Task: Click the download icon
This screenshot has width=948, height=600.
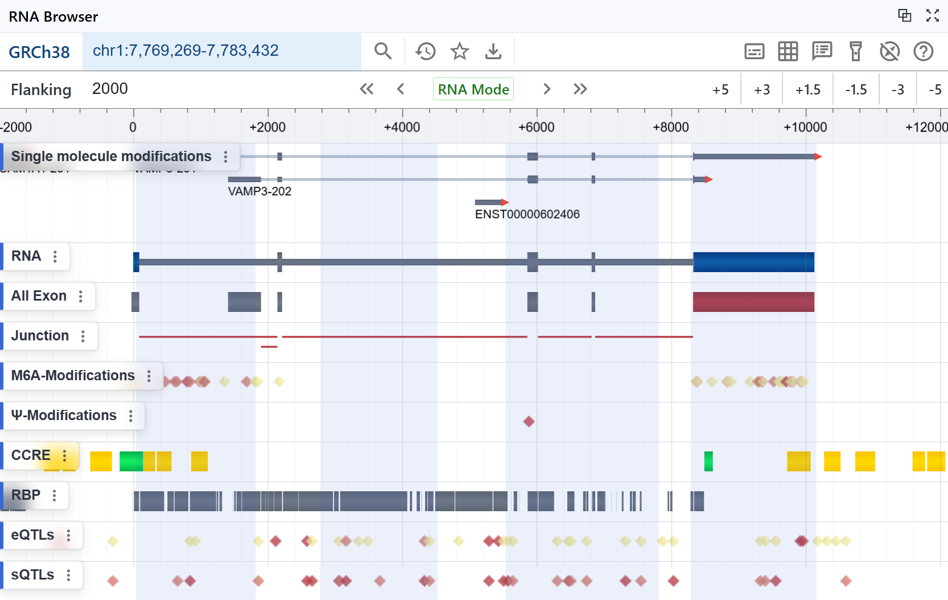Action: click(x=493, y=51)
